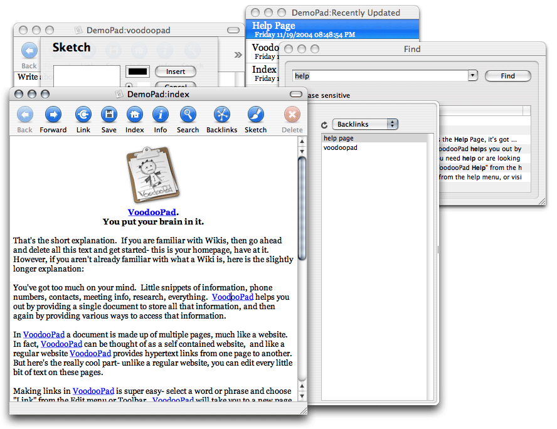557x429 pixels.
Task: Click the VoodooPad link under the clipboard logo
Action: click(152, 212)
